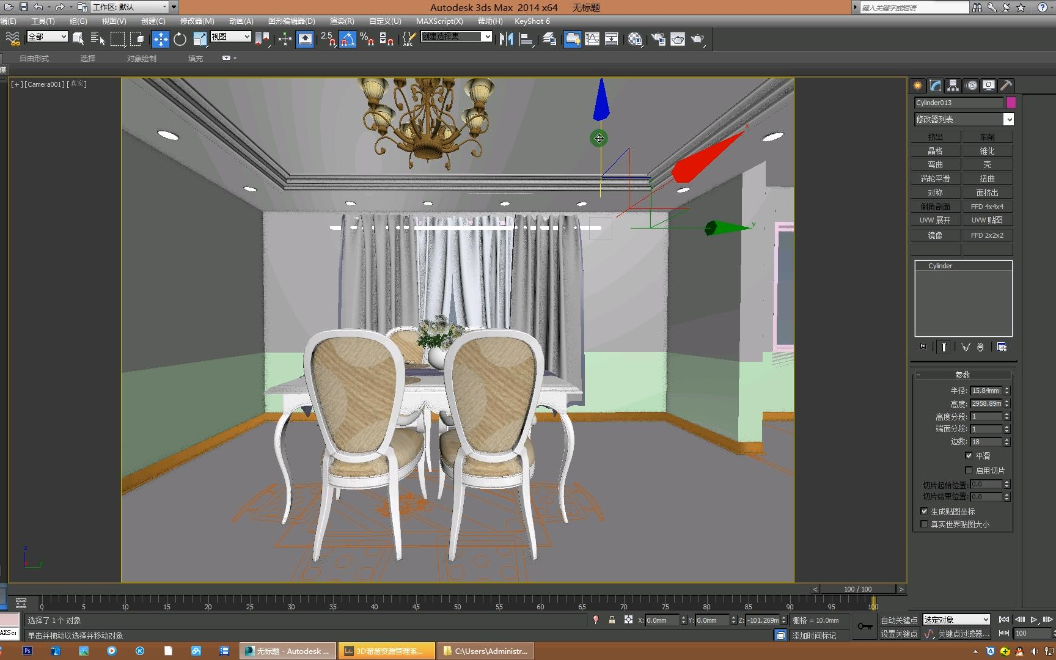Open the Material Editor from the main toolbar

(635, 39)
